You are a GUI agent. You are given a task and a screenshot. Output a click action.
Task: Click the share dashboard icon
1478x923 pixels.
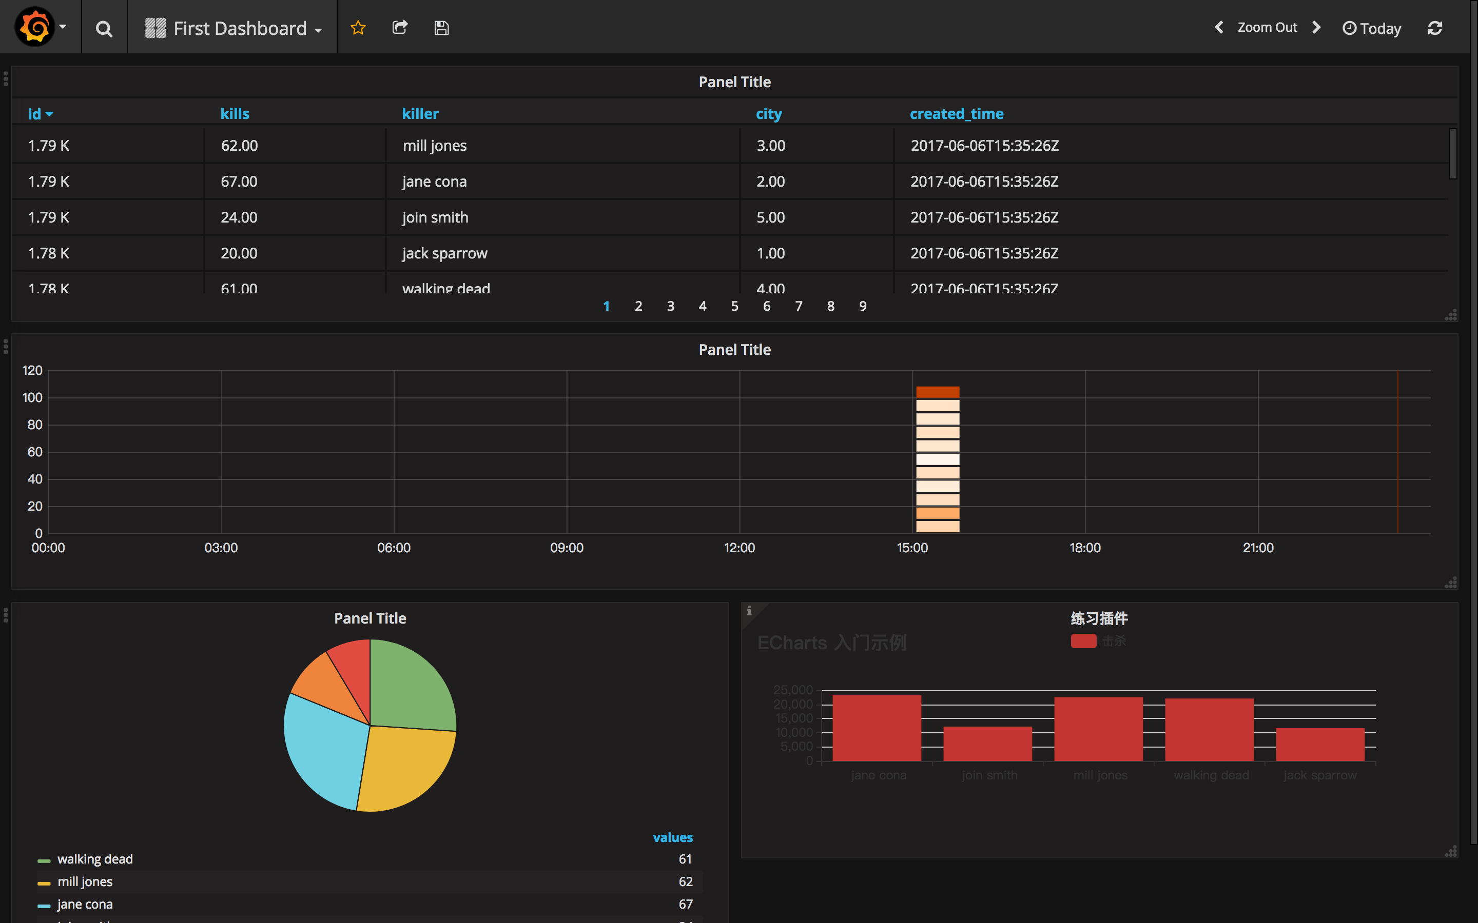click(x=399, y=28)
